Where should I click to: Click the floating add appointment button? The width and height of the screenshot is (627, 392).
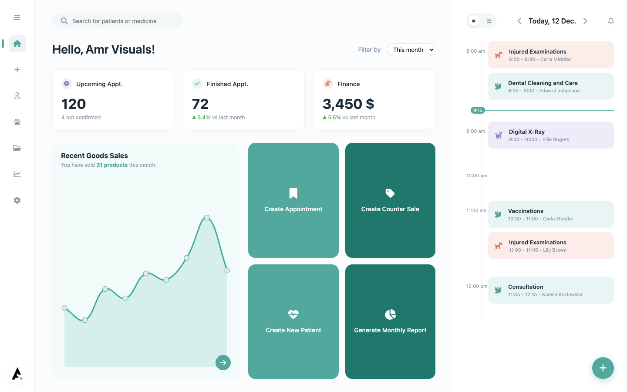coord(603,368)
